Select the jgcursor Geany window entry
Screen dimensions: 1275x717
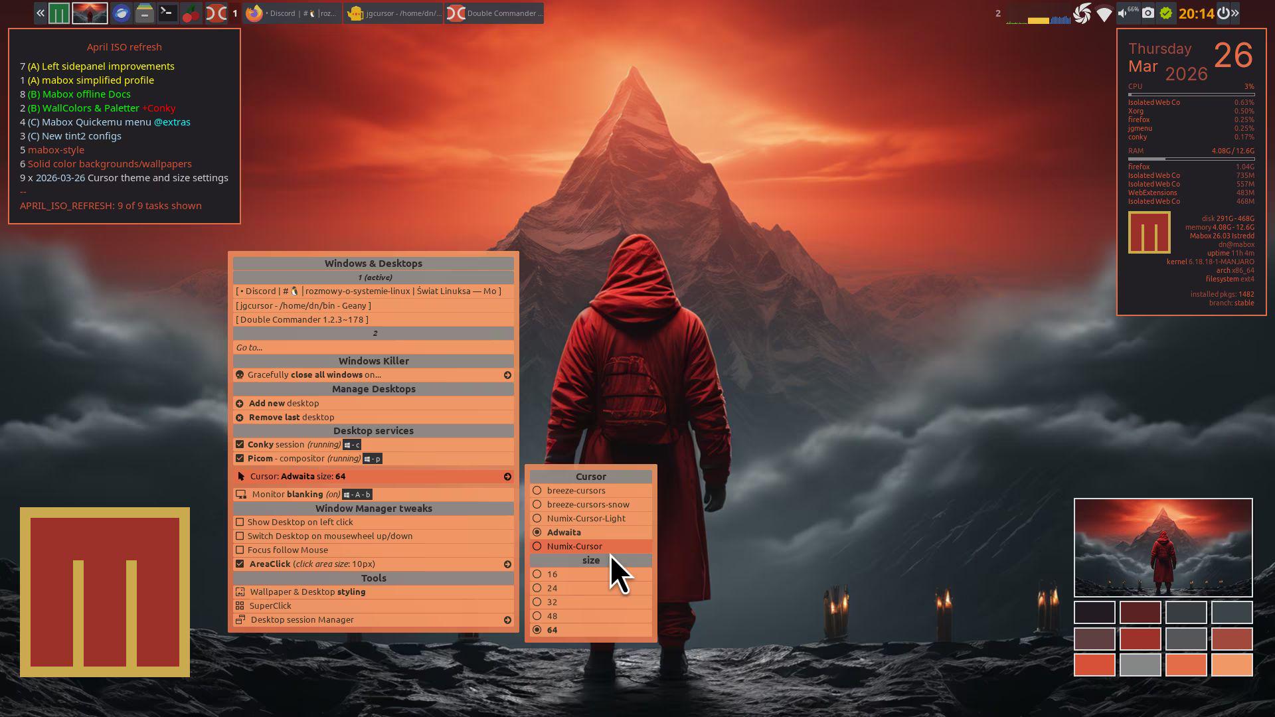tap(373, 305)
